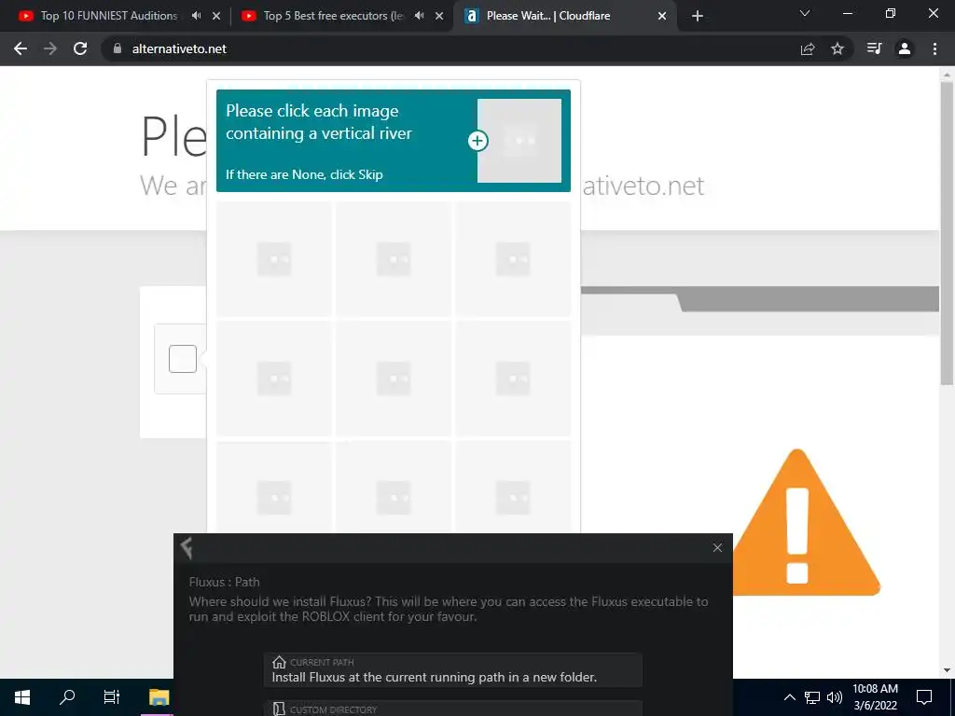Open the notification center icon

coord(924,697)
